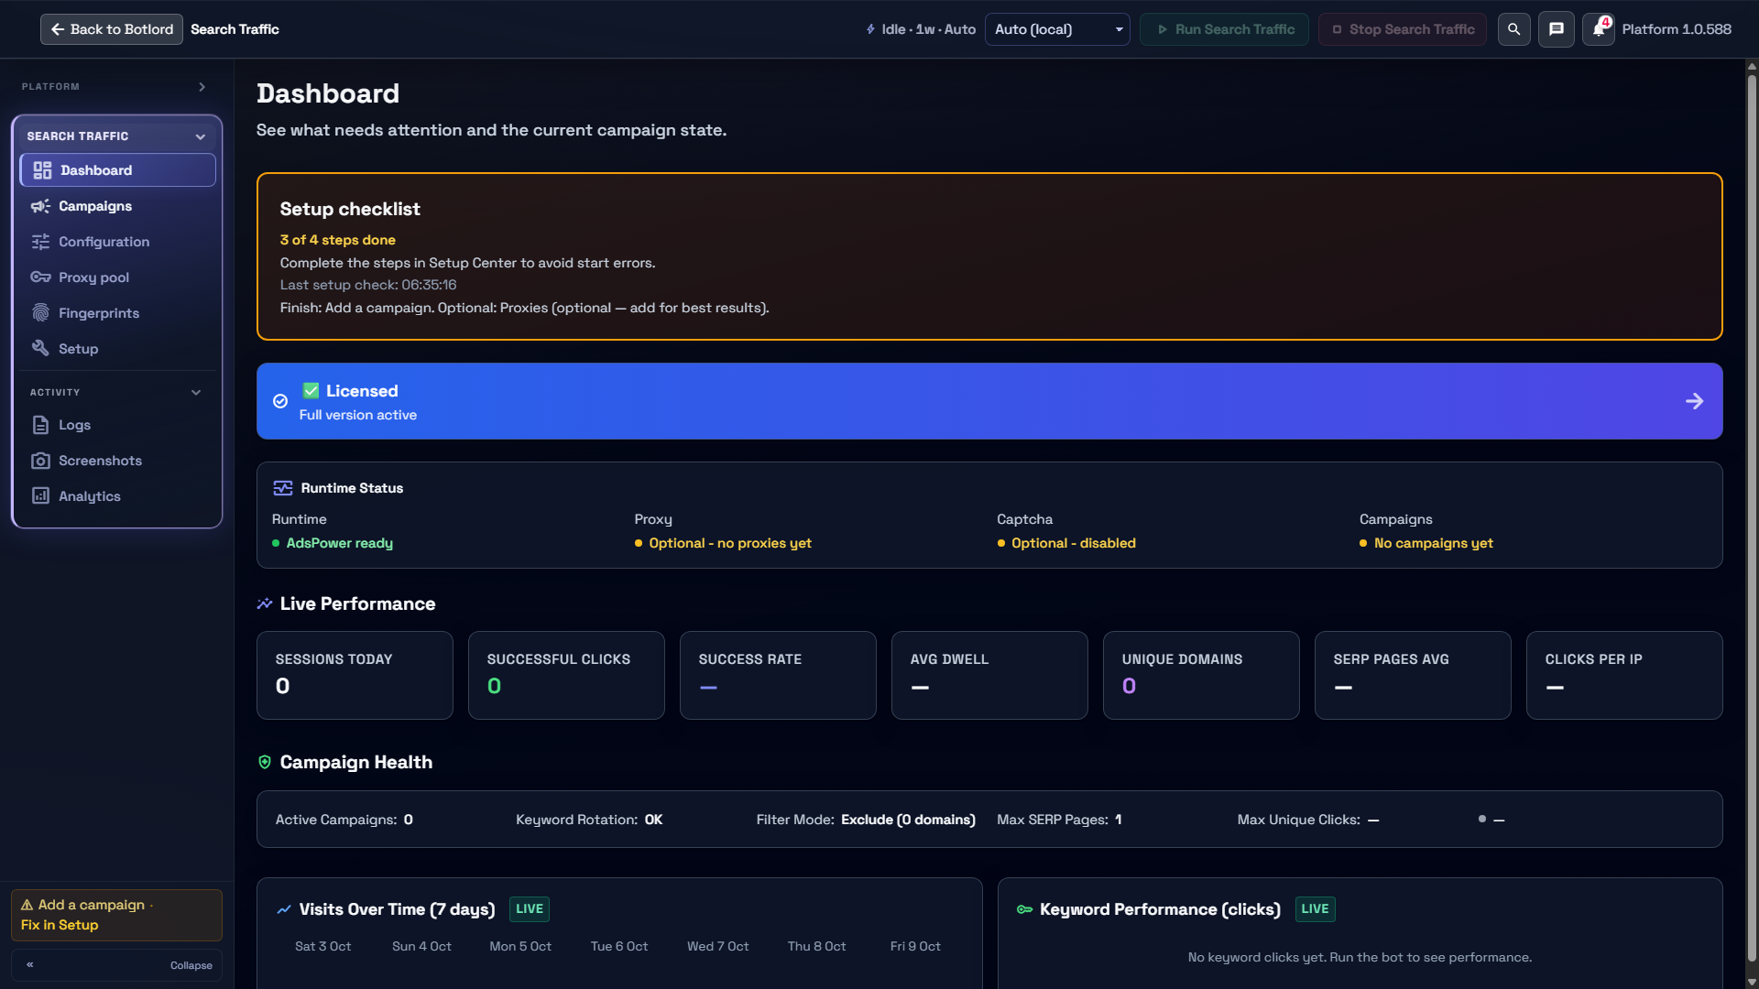Click the Campaigns megaphone icon
This screenshot has width=1759, height=989.
(40, 206)
